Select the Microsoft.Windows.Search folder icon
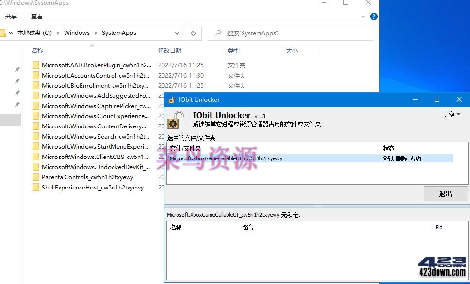Image resolution: width=470 pixels, height=284 pixels. point(36,137)
